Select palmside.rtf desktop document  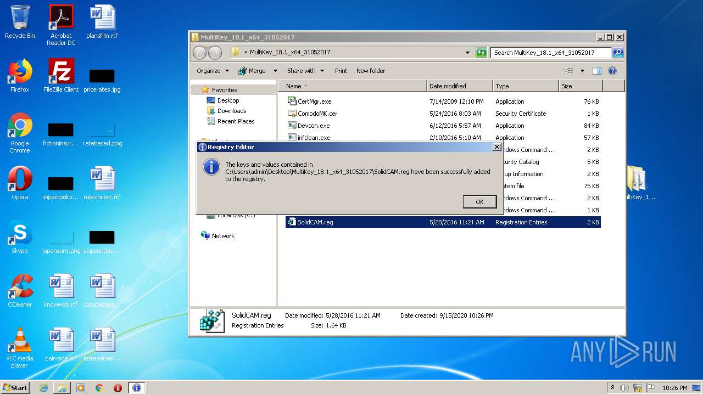click(61, 345)
